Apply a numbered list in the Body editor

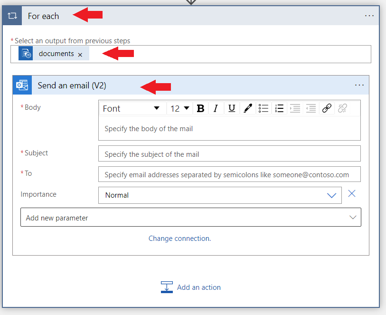pos(279,108)
